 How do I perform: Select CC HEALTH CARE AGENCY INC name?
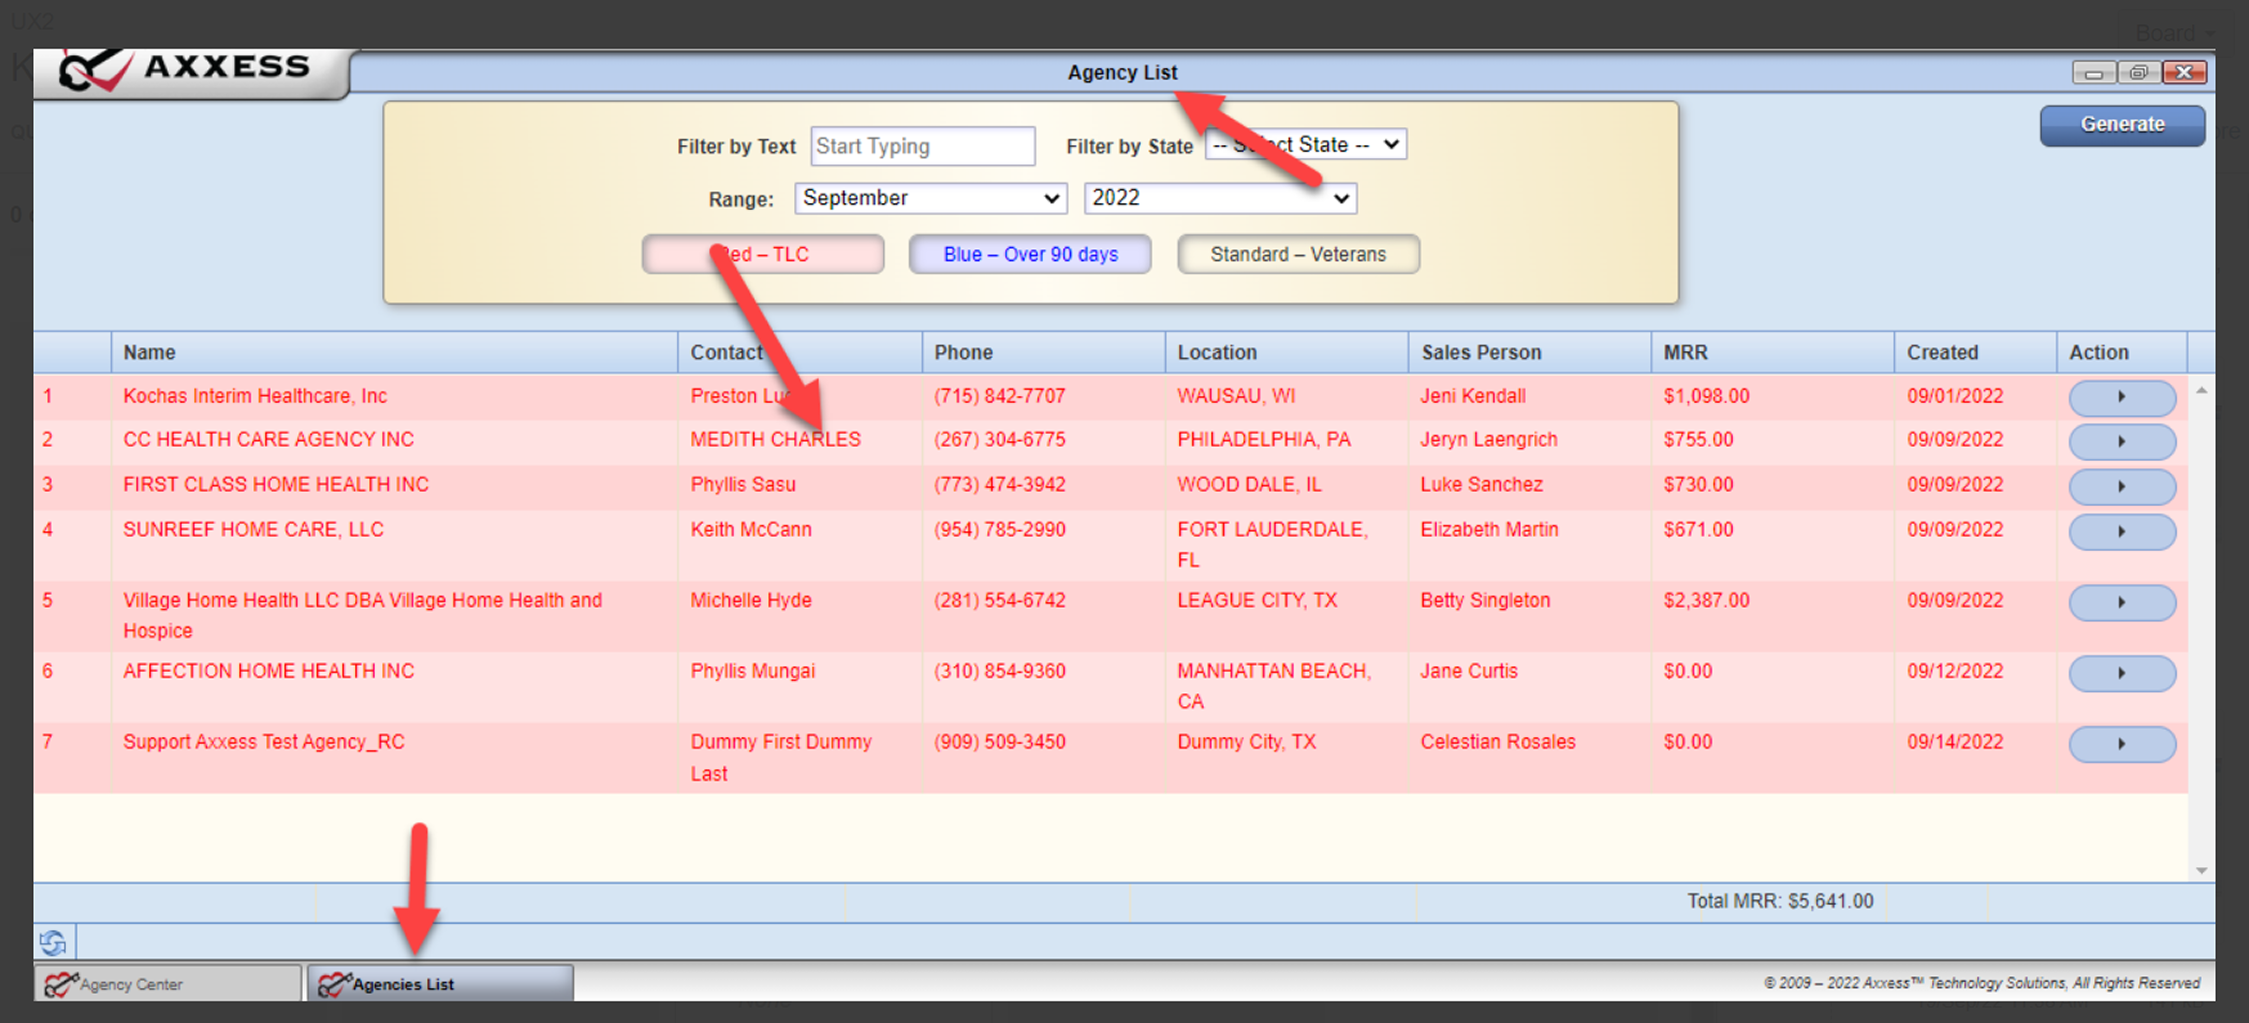(x=269, y=440)
